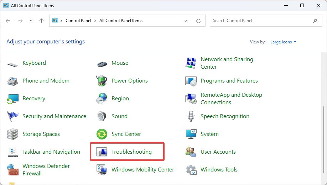Open the System monitor icon
The image size is (327, 185).
(191, 134)
